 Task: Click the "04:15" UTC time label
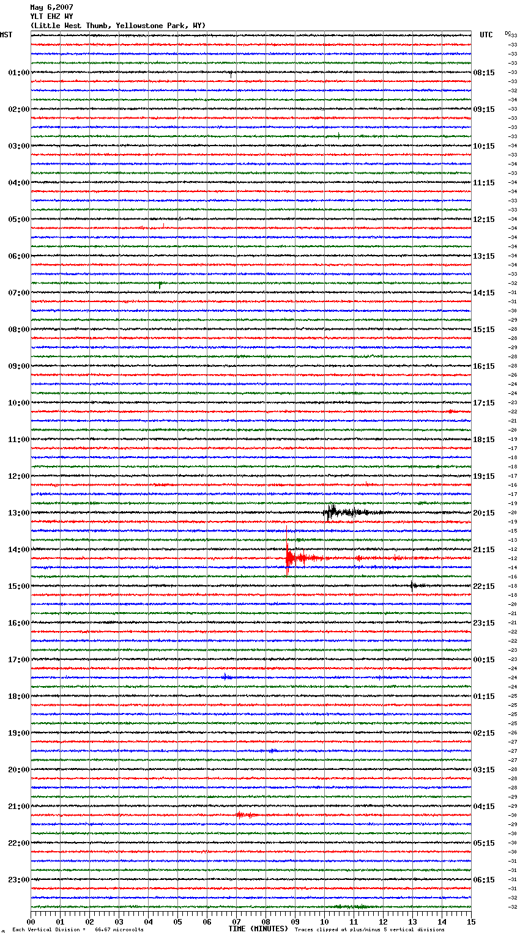coord(484,807)
